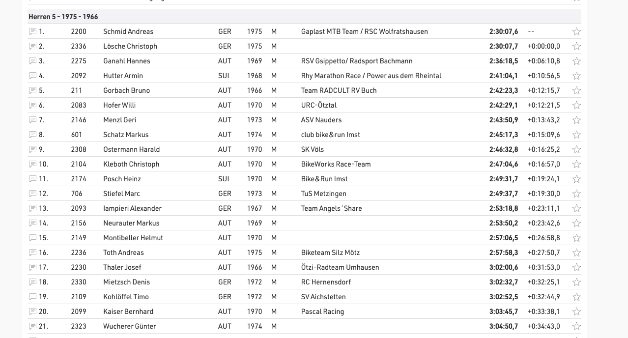Open comment icon for Toth Andreas
This screenshot has height=338, width=628.
[33, 253]
